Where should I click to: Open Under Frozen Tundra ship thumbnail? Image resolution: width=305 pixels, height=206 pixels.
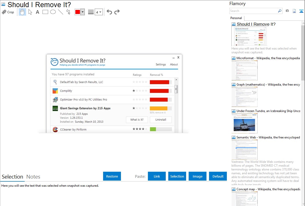tap(244, 123)
